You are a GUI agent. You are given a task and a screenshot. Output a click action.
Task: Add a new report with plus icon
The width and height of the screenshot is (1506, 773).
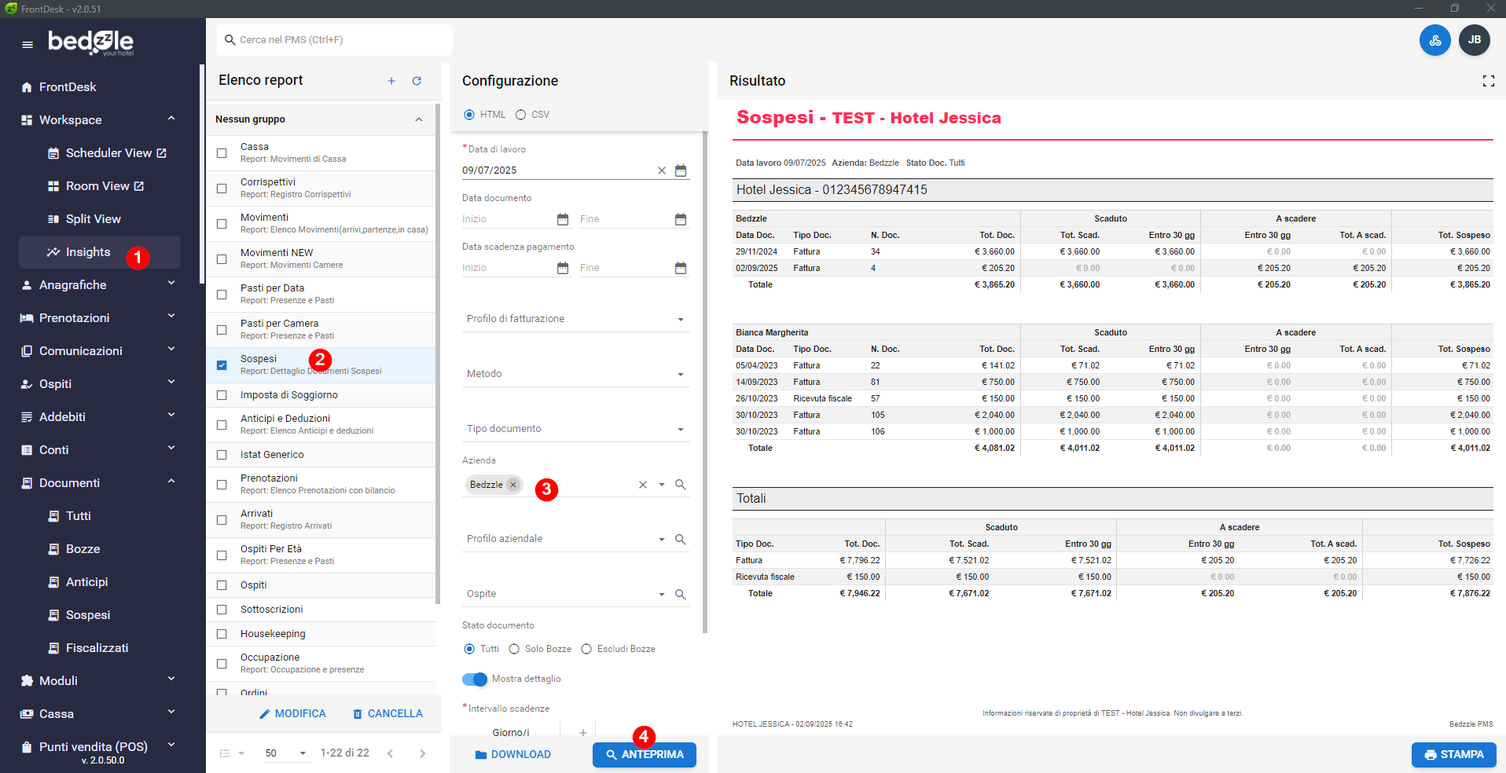391,81
